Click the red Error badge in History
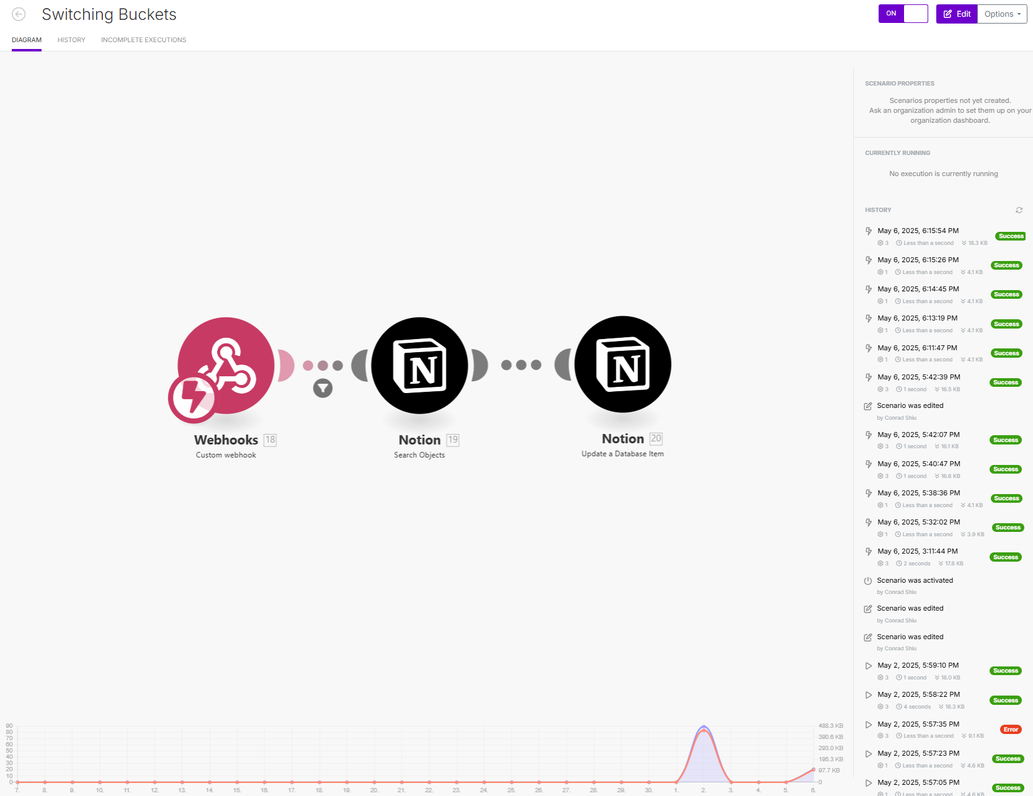 tap(1011, 730)
